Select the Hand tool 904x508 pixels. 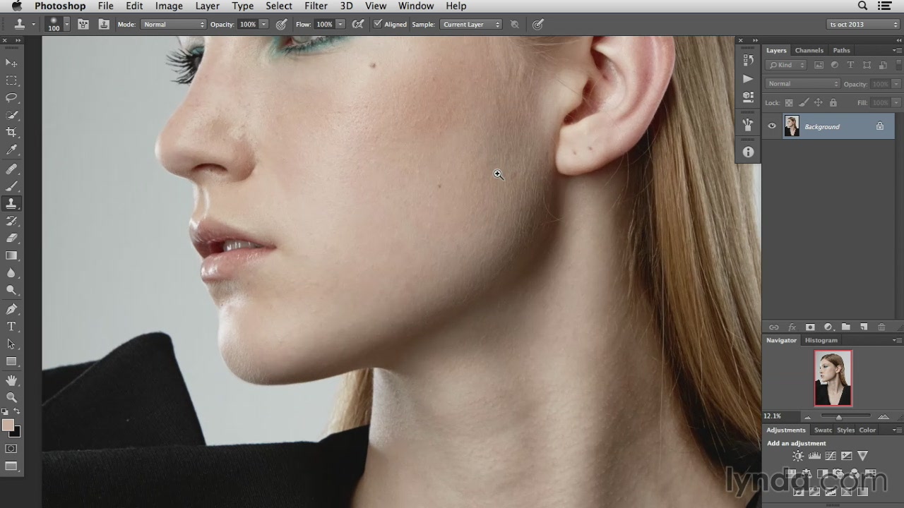pos(11,381)
